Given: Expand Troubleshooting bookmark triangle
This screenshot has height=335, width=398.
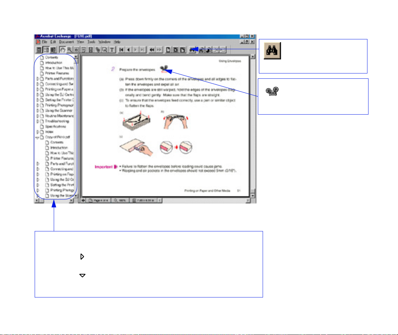Looking at the screenshot, I should pyautogui.click(x=38, y=121).
